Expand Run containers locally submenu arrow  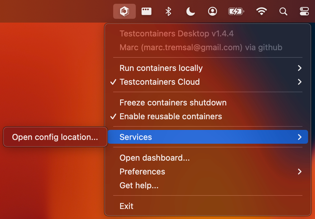[x=300, y=68]
